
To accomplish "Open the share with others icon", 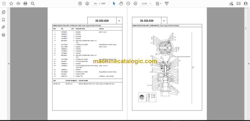I will point(246,4).
